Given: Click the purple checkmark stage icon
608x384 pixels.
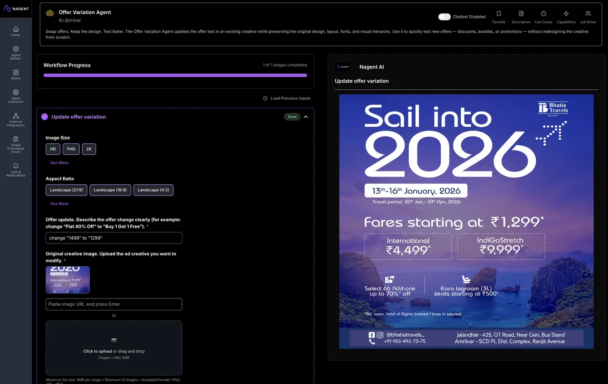Looking at the screenshot, I should [45, 117].
